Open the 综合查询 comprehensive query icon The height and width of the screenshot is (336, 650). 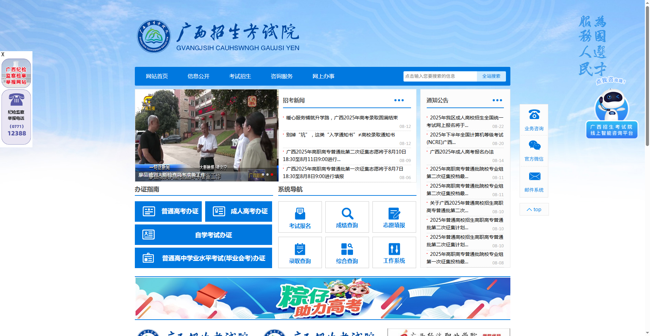(347, 252)
